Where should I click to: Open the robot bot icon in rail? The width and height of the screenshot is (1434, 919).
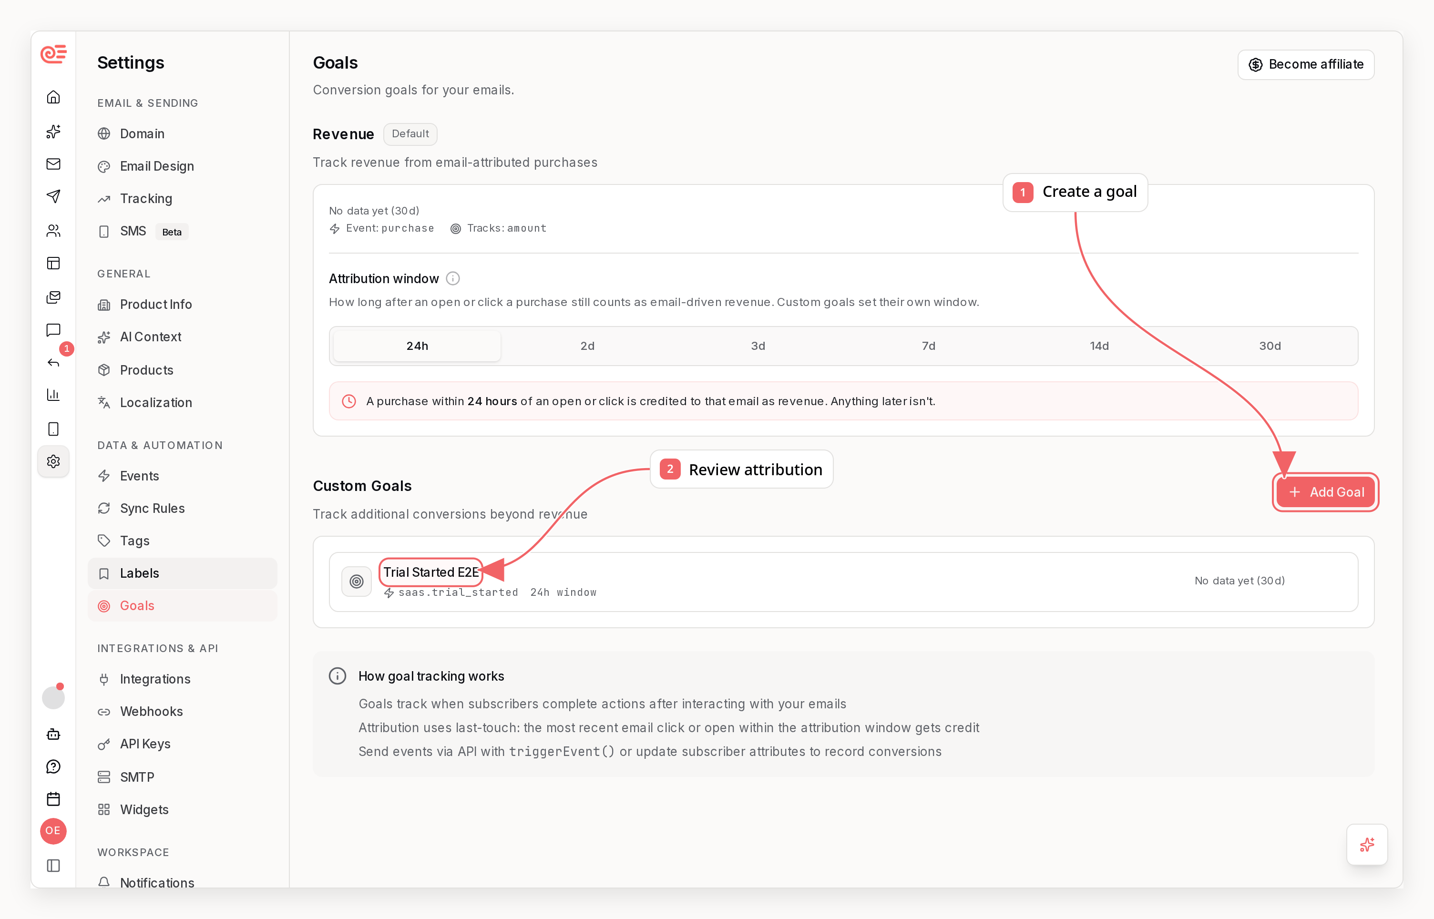[x=53, y=734]
